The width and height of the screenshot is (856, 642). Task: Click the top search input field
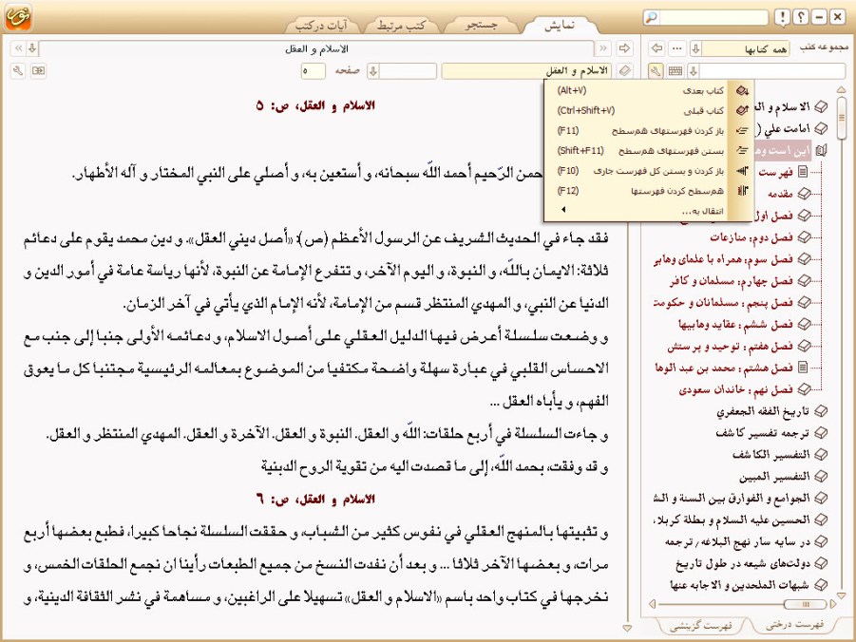click(x=713, y=17)
